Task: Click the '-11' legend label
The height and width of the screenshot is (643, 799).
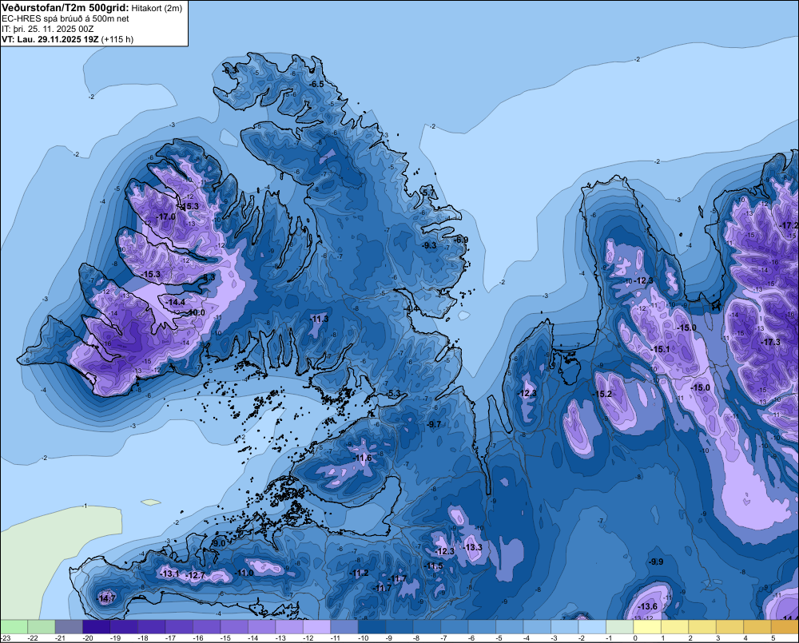Action: 335,638
